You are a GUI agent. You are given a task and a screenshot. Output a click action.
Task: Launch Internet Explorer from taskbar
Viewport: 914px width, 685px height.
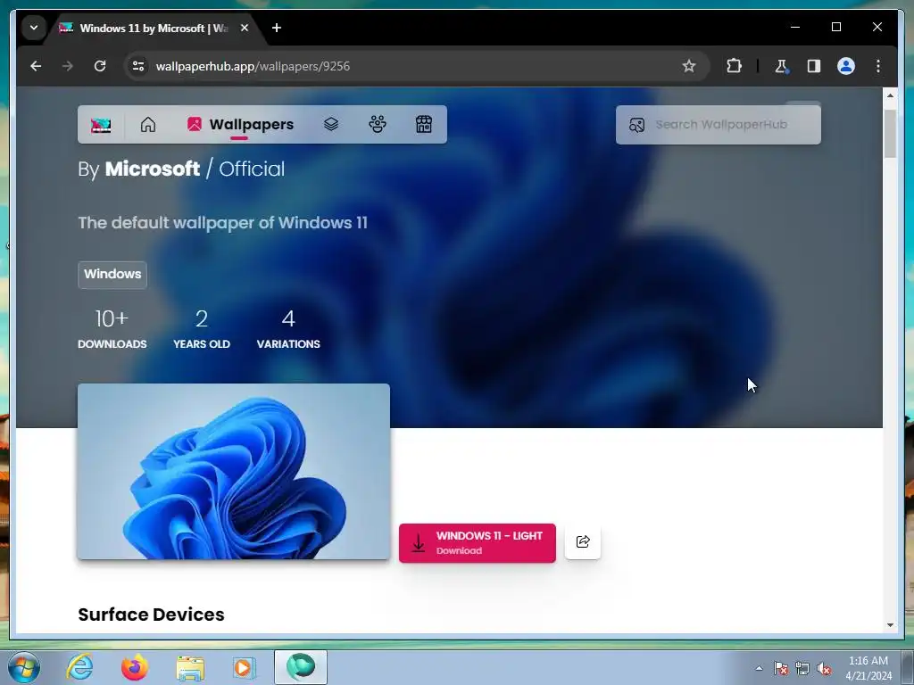(x=79, y=667)
